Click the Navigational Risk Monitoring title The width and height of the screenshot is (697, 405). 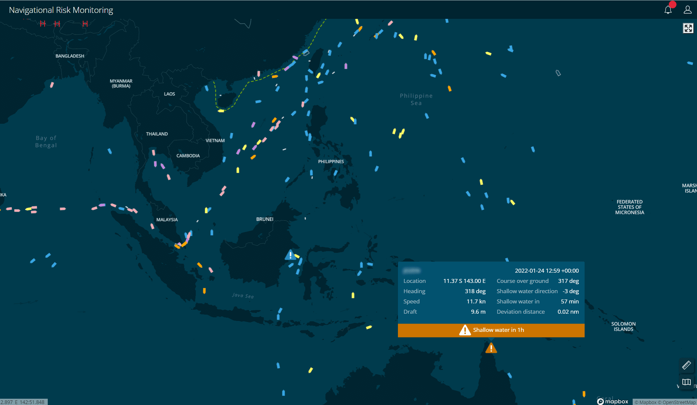tap(61, 10)
